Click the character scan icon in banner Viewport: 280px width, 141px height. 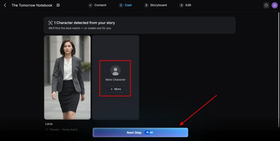[x=50, y=23]
